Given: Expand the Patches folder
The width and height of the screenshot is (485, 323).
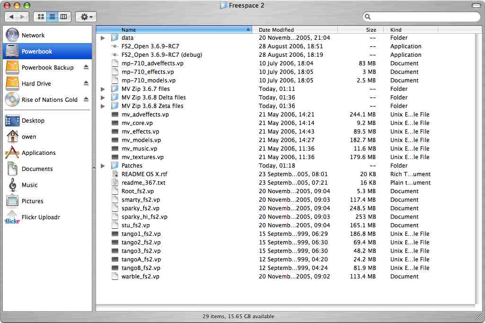Looking at the screenshot, I should 103,166.
